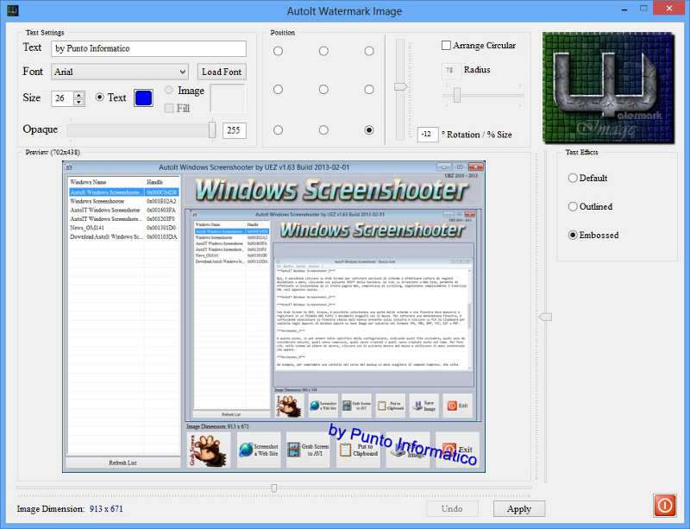Choose the Default text effect
This screenshot has height=529, width=690.
tap(573, 178)
